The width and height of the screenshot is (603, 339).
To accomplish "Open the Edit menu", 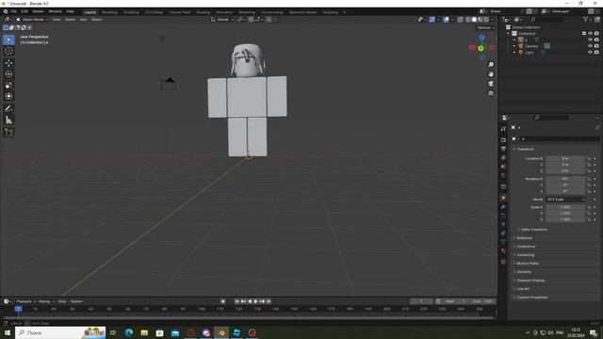I will pyautogui.click(x=24, y=11).
